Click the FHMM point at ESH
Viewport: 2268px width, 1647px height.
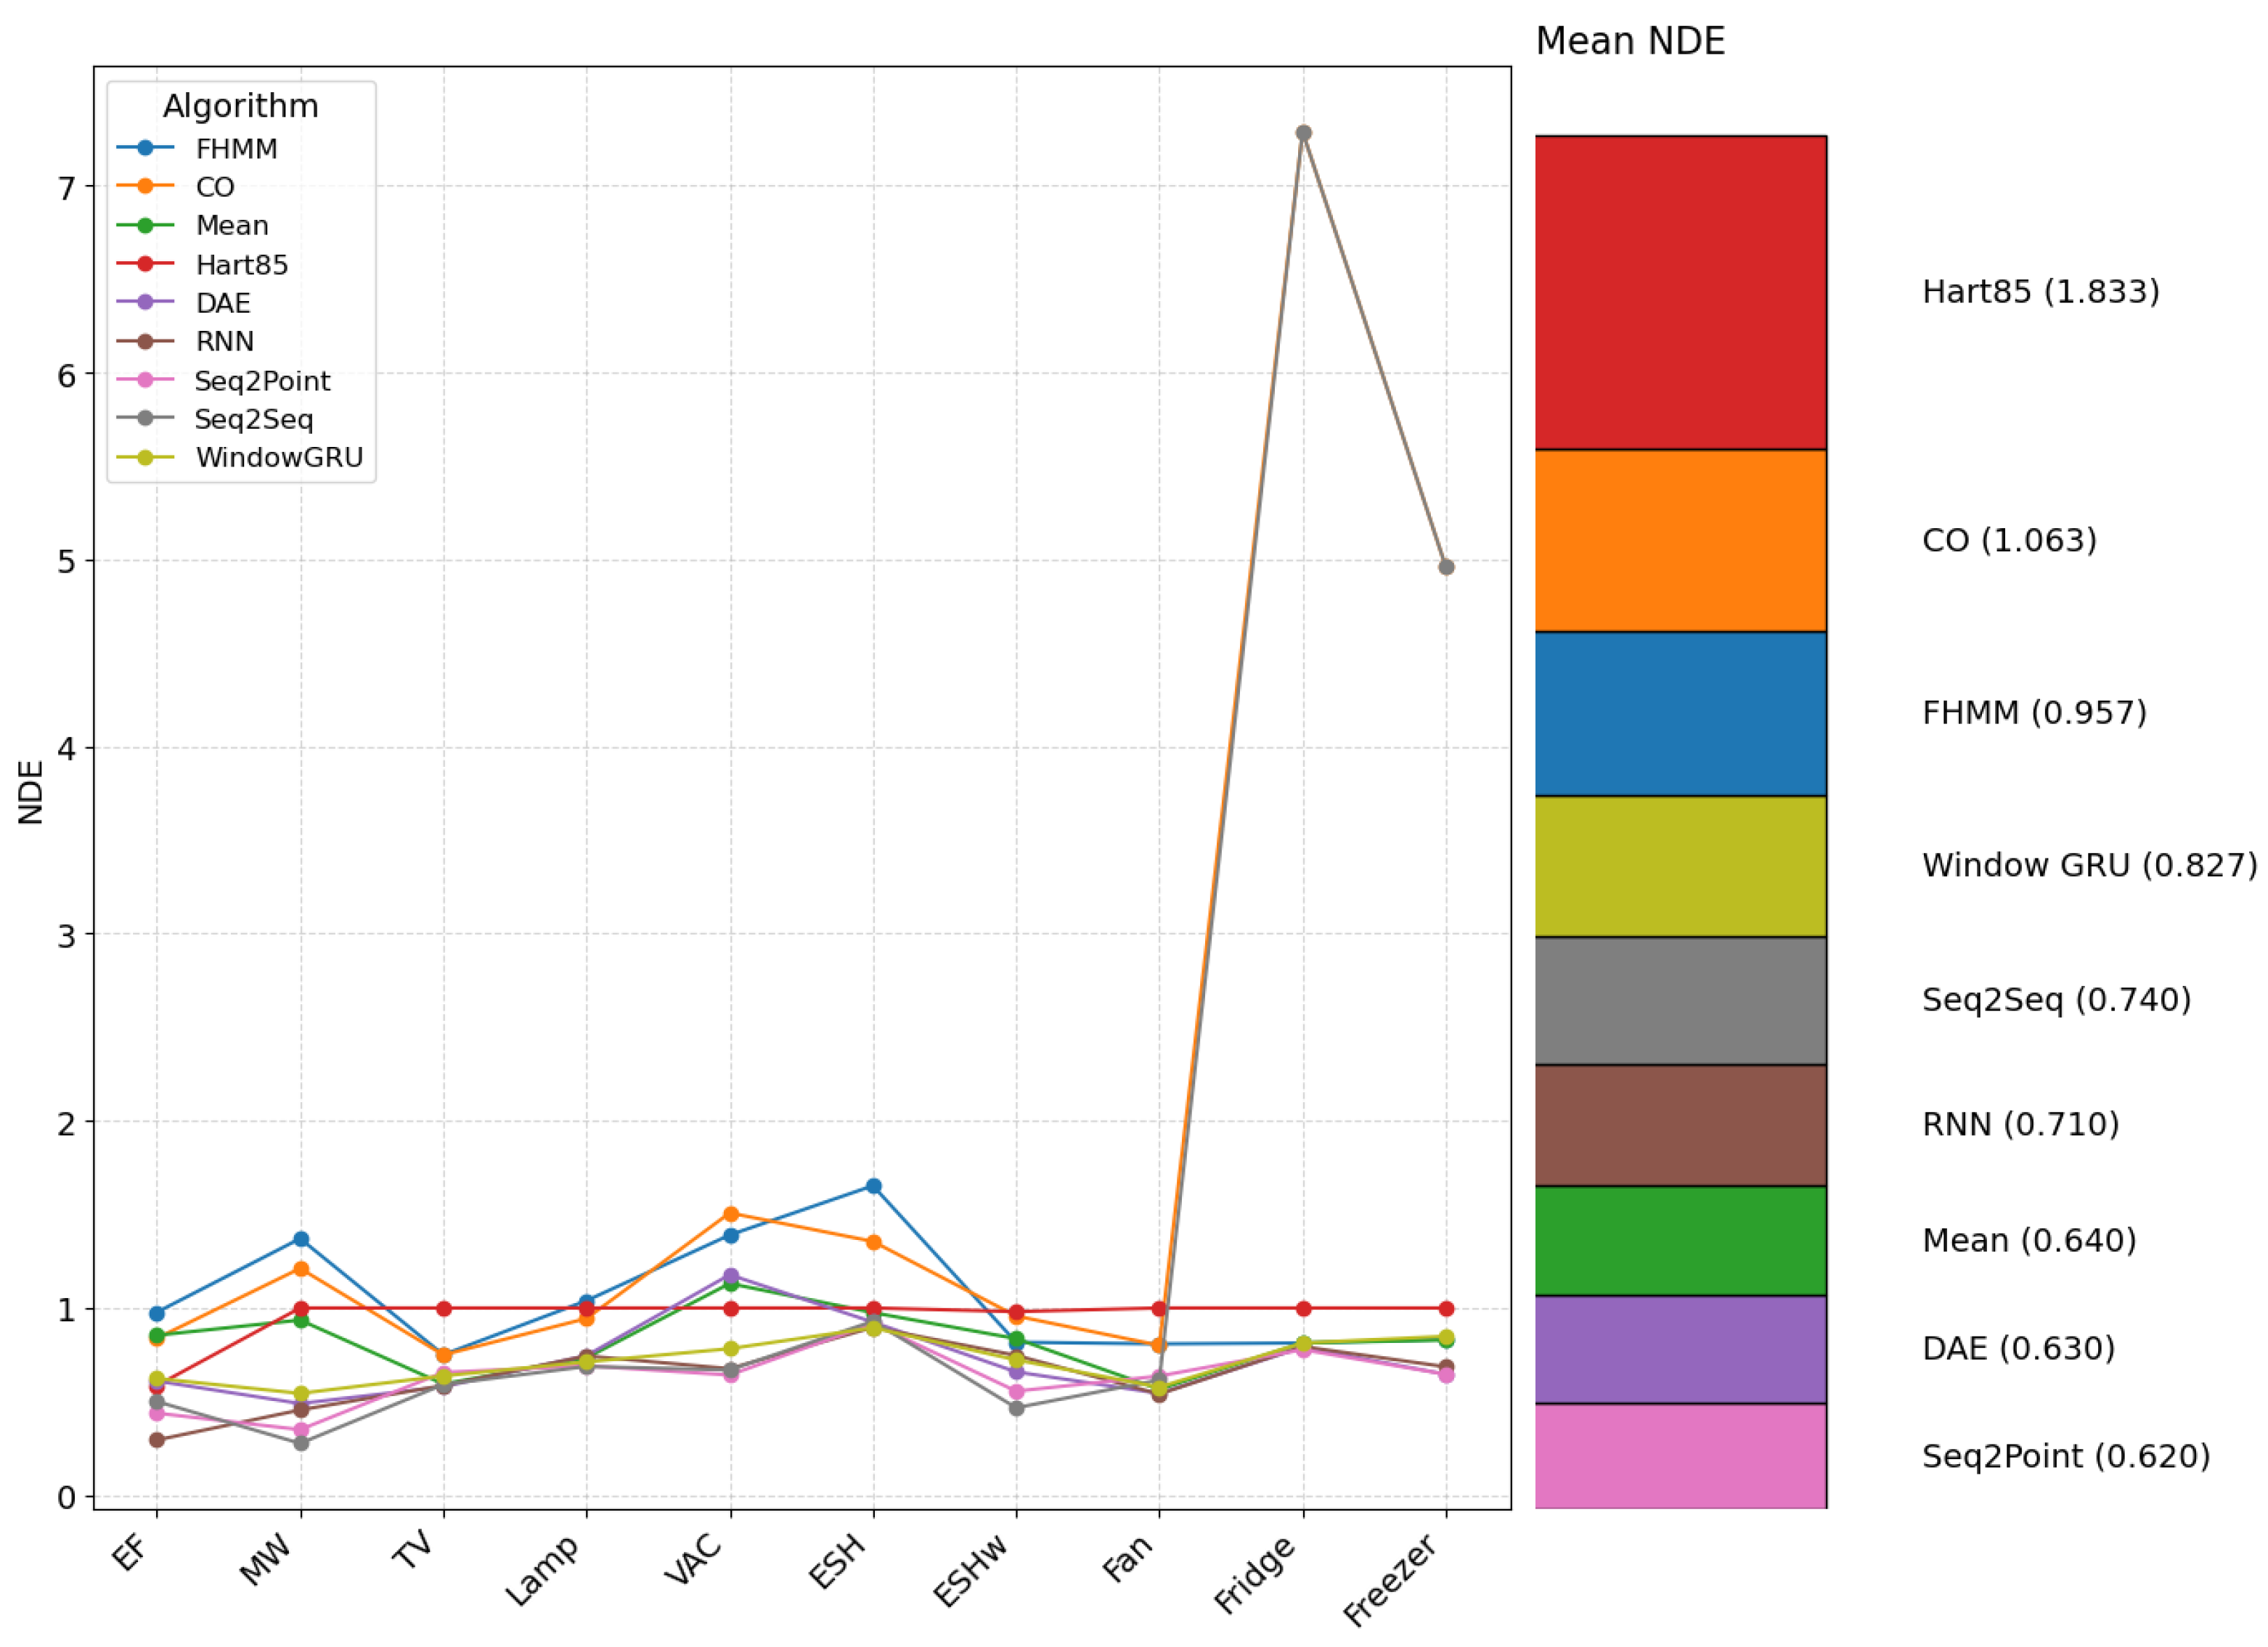(x=873, y=1186)
